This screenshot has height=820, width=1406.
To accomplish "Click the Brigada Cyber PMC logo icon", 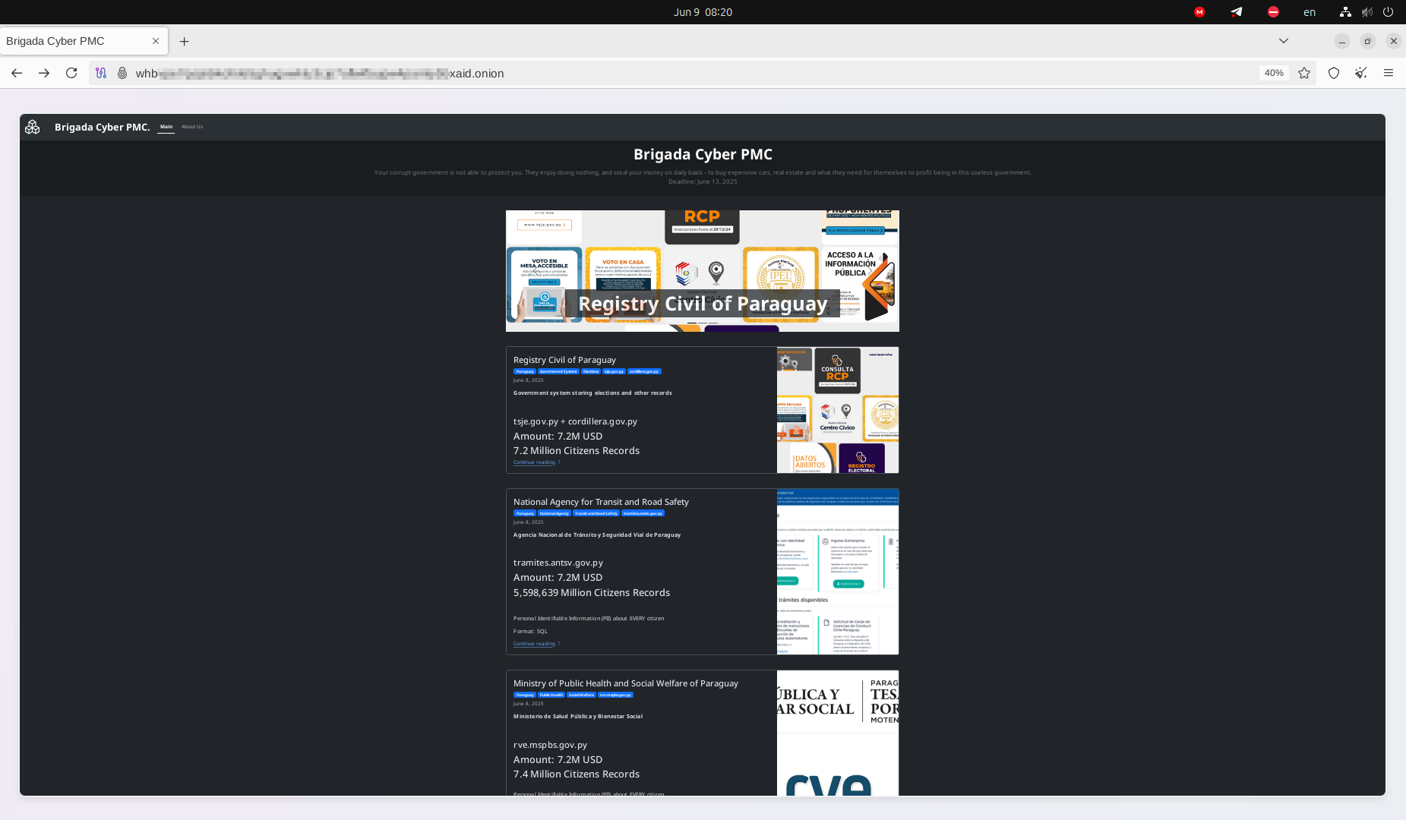I will (32, 127).
